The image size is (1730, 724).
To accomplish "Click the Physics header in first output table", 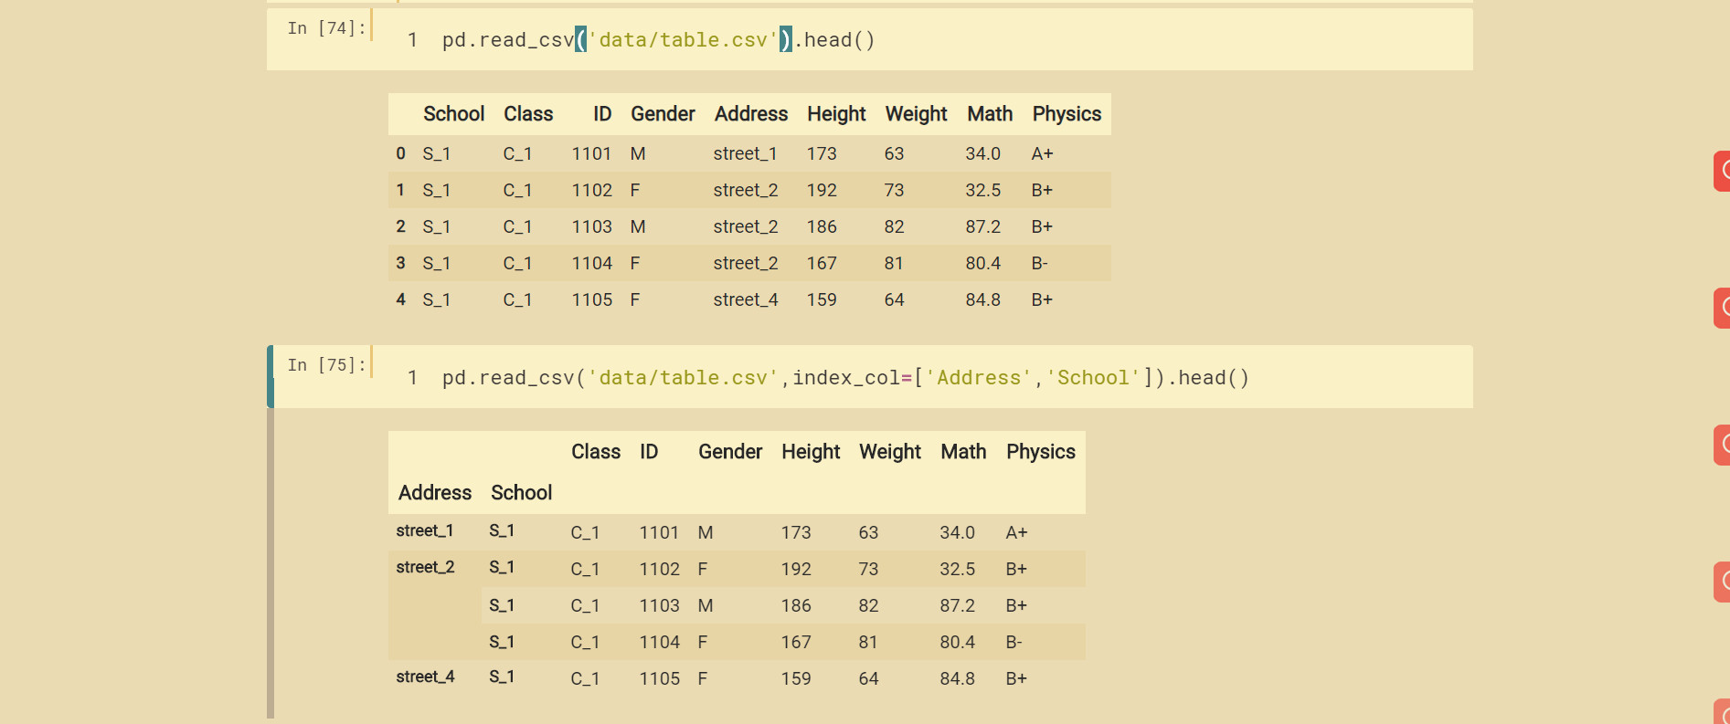I will coord(1067,114).
